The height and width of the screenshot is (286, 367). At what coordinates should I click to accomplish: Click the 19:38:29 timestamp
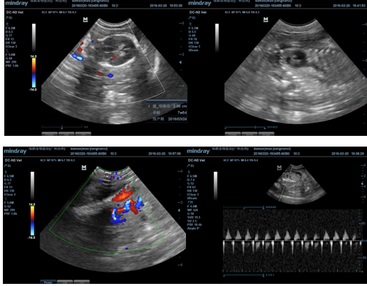pos(358,154)
